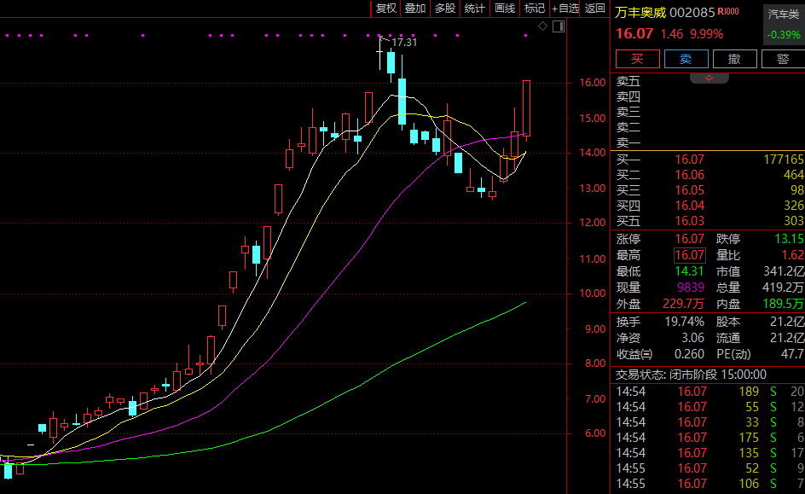The width and height of the screenshot is (805, 494).
Task: Click the 撤 cancel order button
Action: [733, 59]
